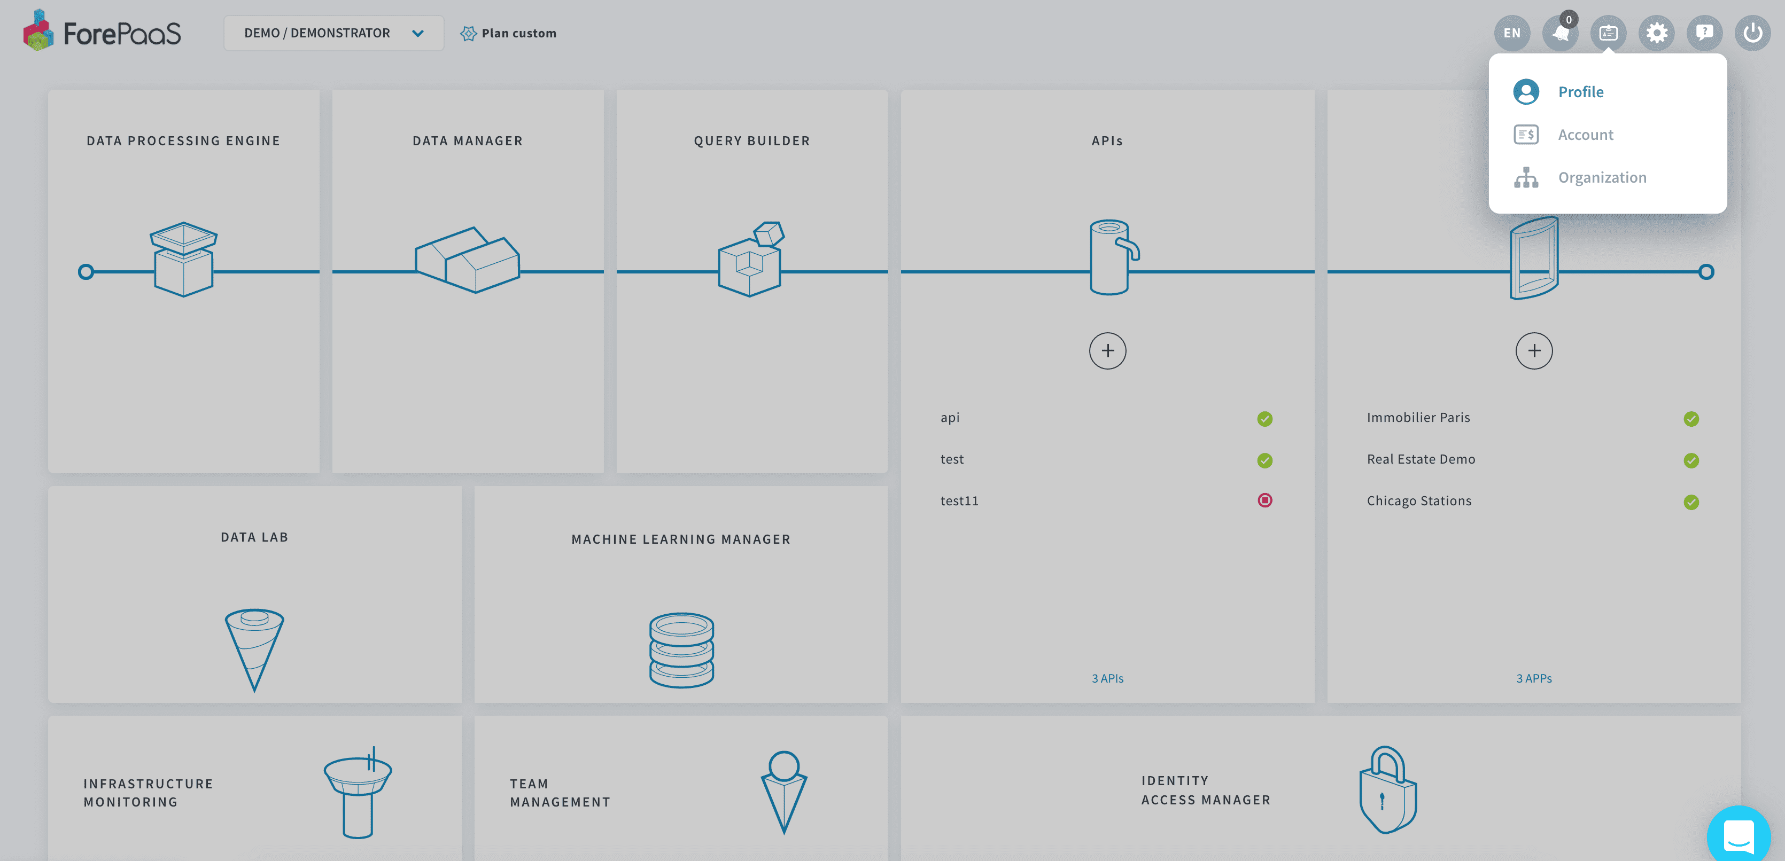Click green status check for api
1785x861 pixels.
tap(1264, 418)
